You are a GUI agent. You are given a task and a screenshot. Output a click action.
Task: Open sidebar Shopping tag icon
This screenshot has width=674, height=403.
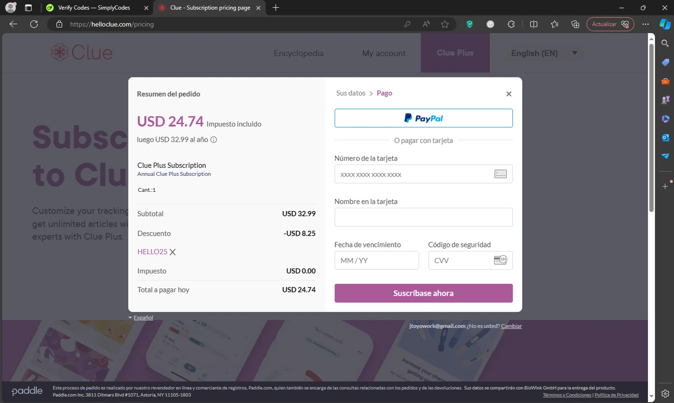(665, 63)
